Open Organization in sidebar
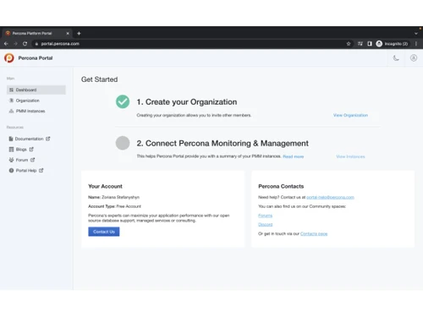This screenshot has width=423, height=317. pyautogui.click(x=28, y=101)
